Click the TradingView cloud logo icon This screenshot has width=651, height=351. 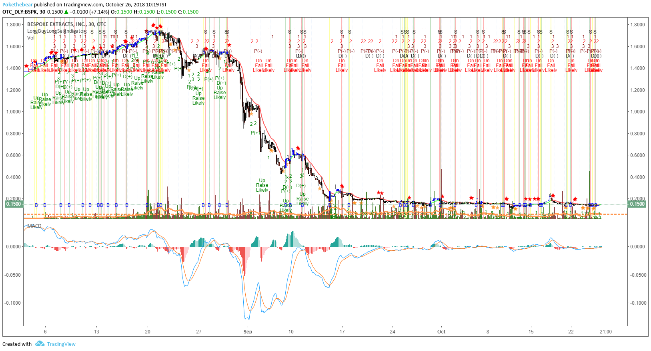click(40, 344)
